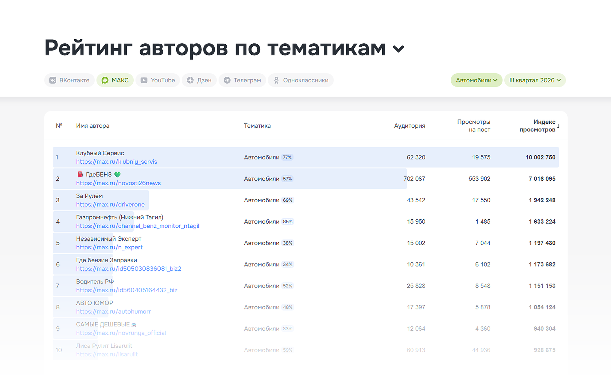611x383 pixels.
Task: Click the 77% topic badge
Action: [287, 157]
